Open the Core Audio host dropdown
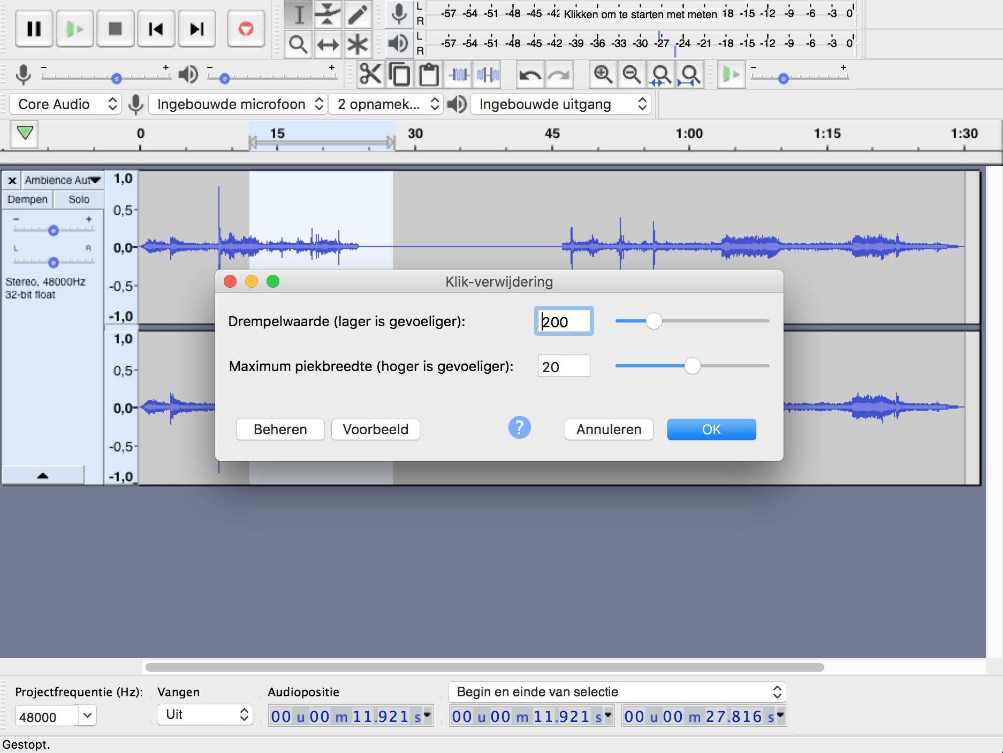This screenshot has height=753, width=1003. tap(65, 104)
